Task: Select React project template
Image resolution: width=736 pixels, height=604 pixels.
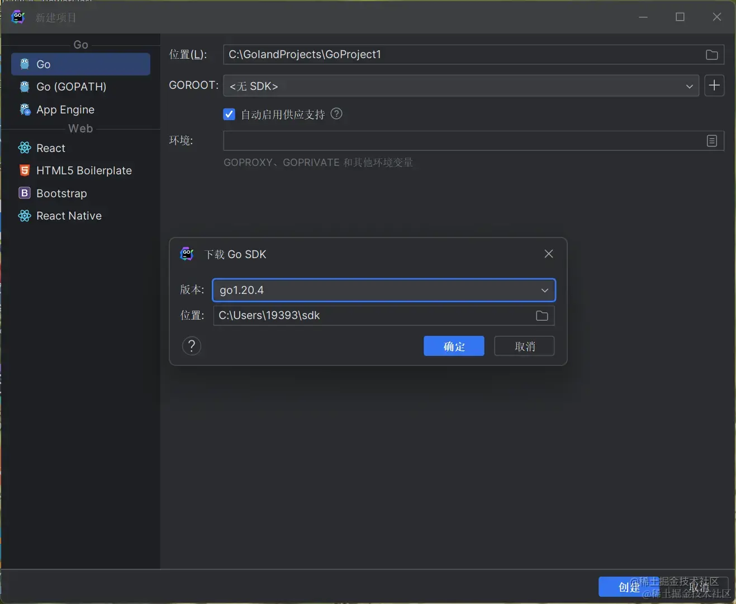Action: [80, 148]
